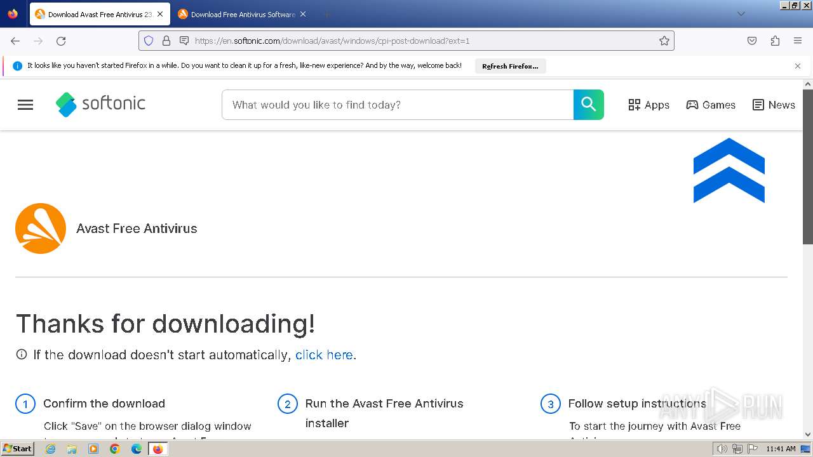Switch to 'Download Free Antivirus Software' tab

coord(243,14)
